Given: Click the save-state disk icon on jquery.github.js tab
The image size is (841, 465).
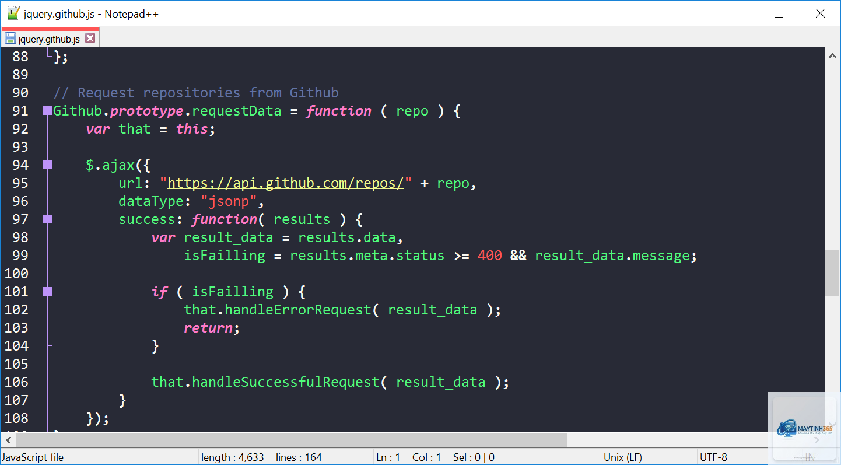Looking at the screenshot, I should click(10, 39).
